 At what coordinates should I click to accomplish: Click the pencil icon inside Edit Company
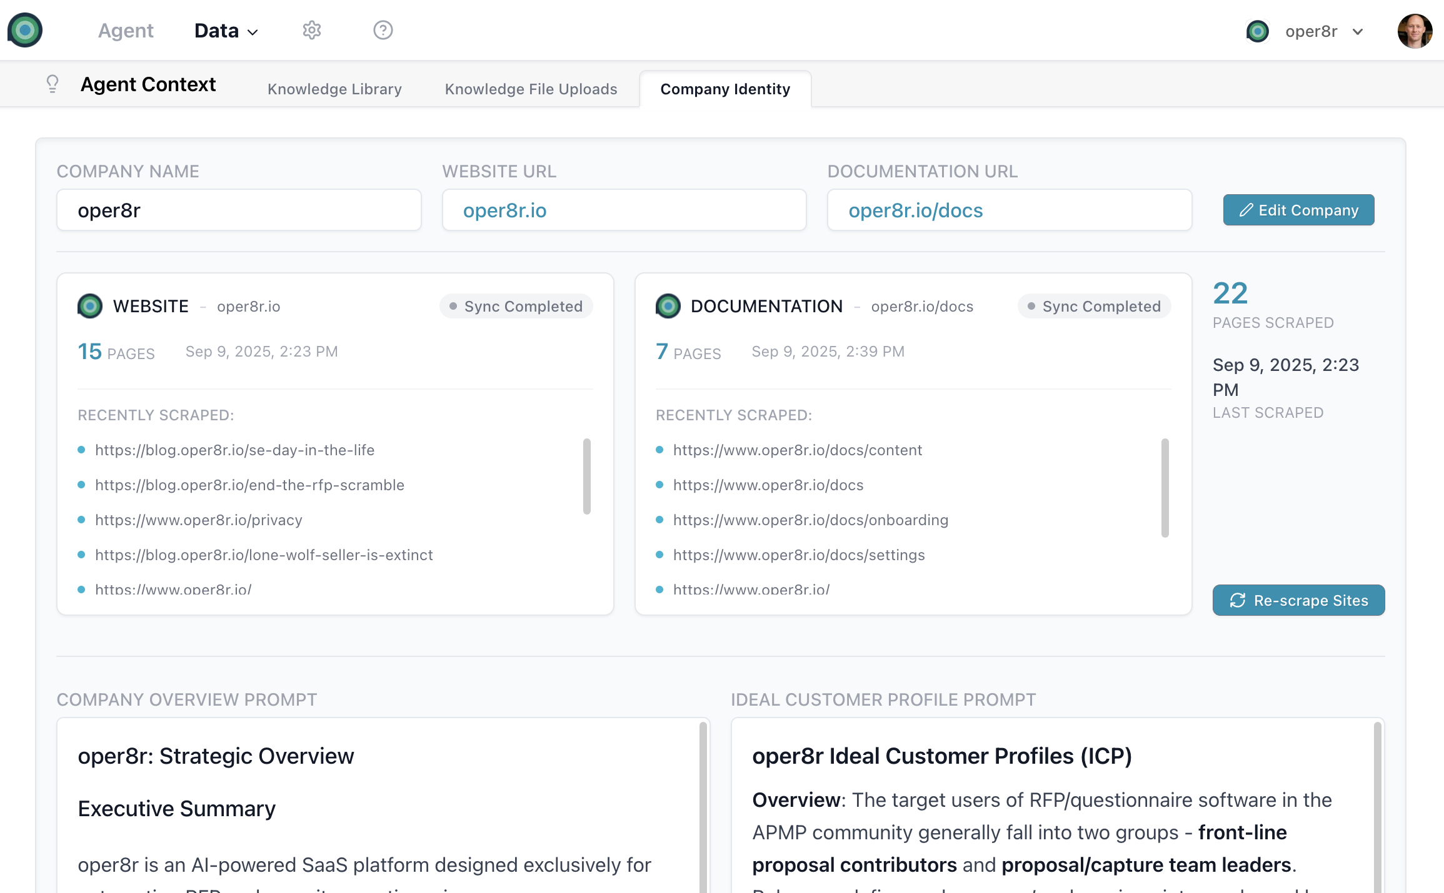(1245, 210)
